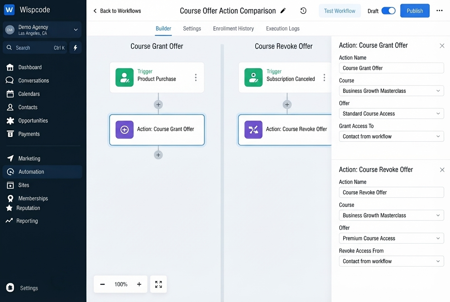Click the lightning bolt quick actions icon
This screenshot has height=302, width=450.
[x=75, y=48]
